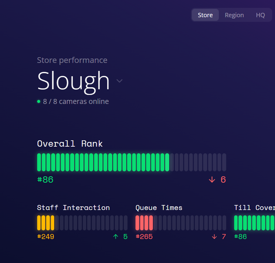Viewport: 275px width, 263px height.
Task: Select the #265 Queue Times rank
Action: point(144,237)
